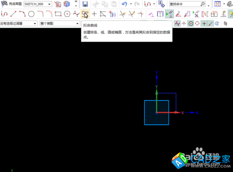Click the greyed Redo arrow

point(137,4)
